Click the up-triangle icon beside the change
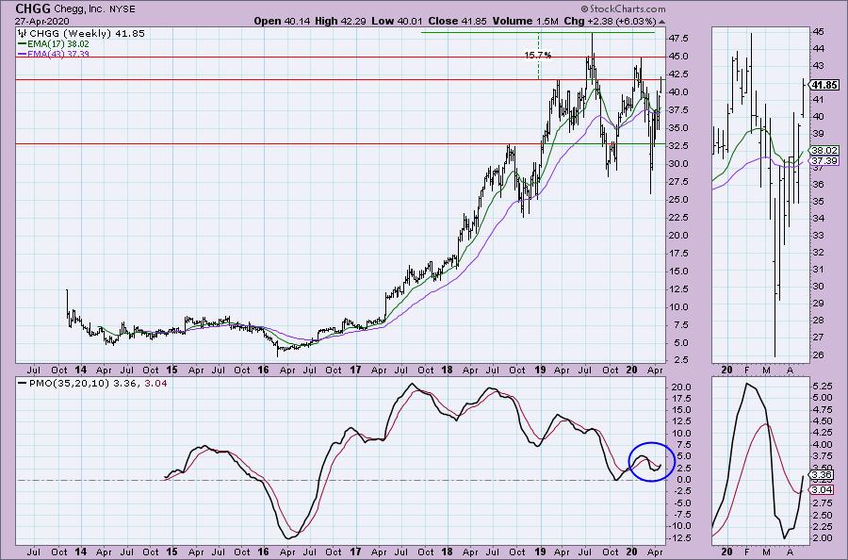Viewport: 848px width, 560px height. (x=662, y=22)
